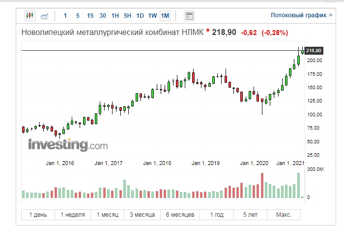Show the 1 день time range

pyautogui.click(x=38, y=215)
